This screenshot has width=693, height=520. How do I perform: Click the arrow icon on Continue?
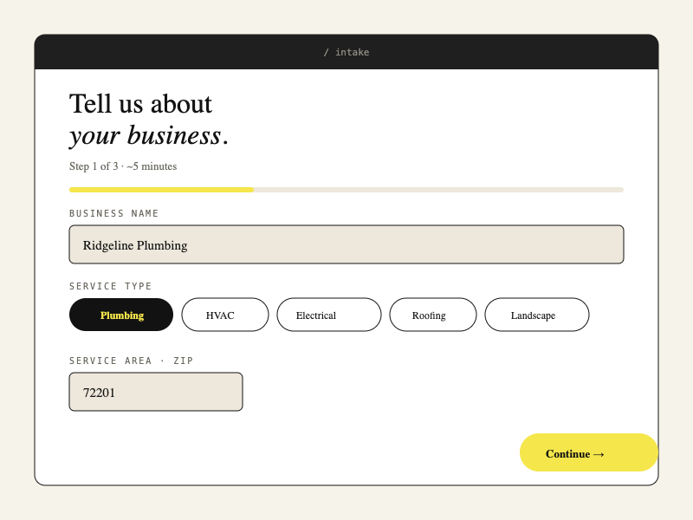coord(599,454)
